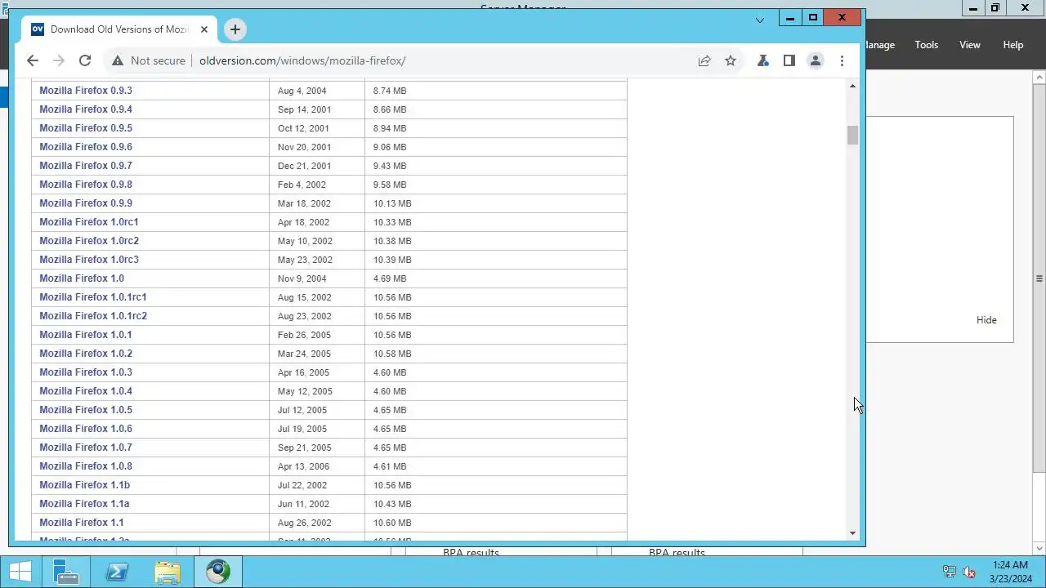Image resolution: width=1046 pixels, height=588 pixels.
Task: Open the Chrome three-dot menu
Action: click(842, 60)
